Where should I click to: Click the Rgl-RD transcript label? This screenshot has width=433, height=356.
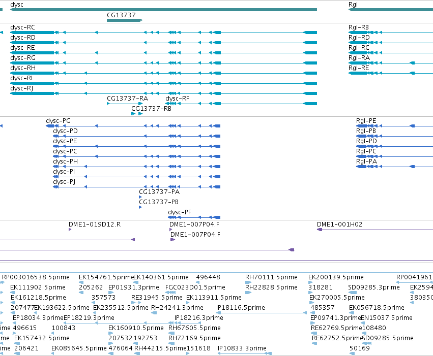click(359, 38)
